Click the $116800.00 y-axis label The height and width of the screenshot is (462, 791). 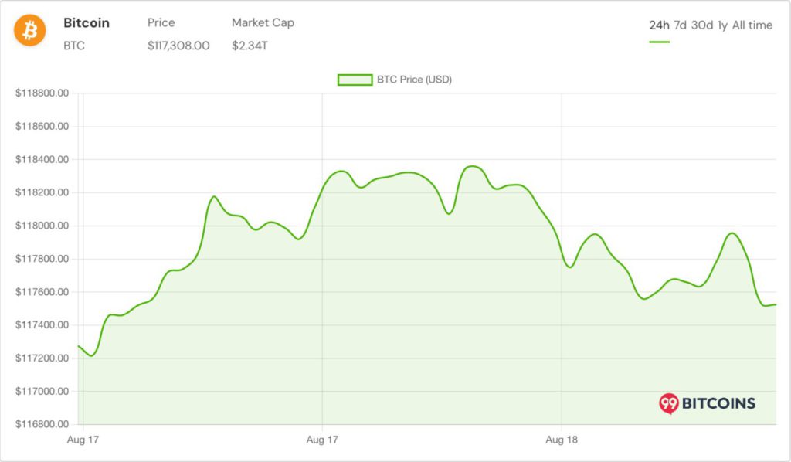click(42, 424)
